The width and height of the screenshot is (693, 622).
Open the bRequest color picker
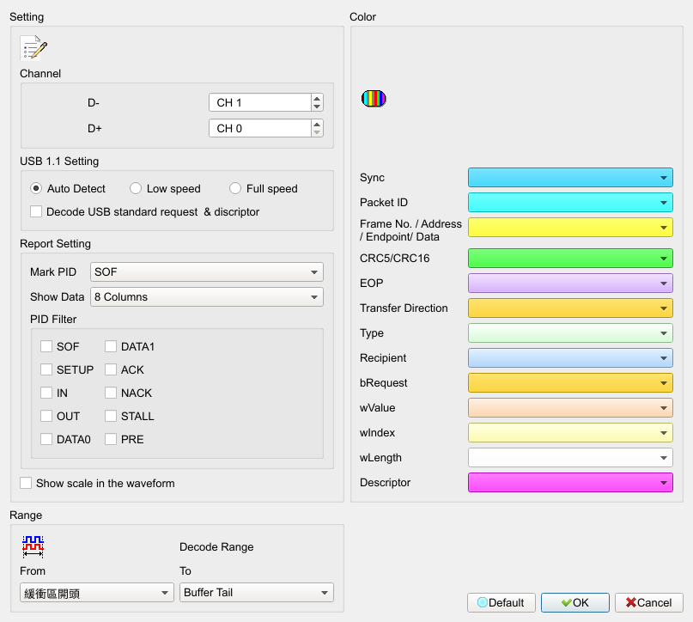[x=570, y=383]
